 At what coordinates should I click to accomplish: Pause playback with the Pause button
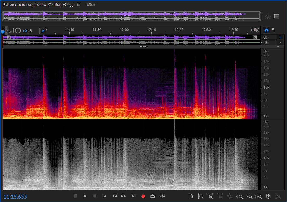pos(95,196)
